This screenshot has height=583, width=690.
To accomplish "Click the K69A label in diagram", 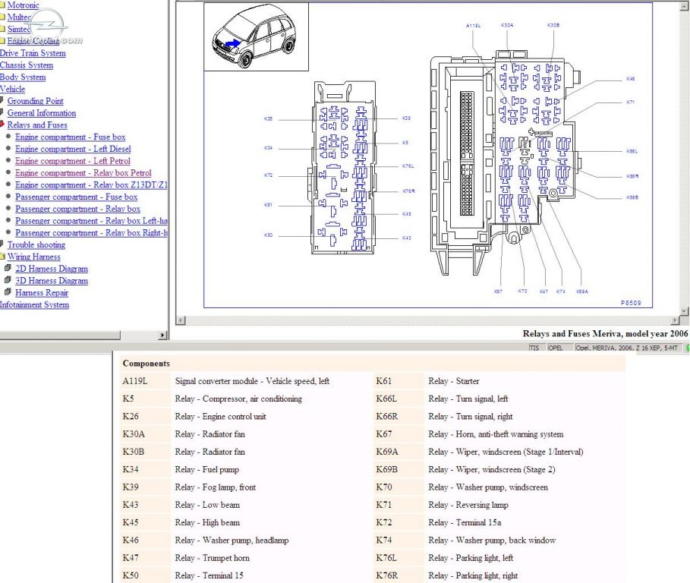I will pos(582,291).
